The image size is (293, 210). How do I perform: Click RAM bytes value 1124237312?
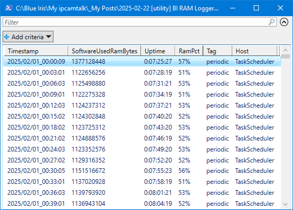(89, 106)
